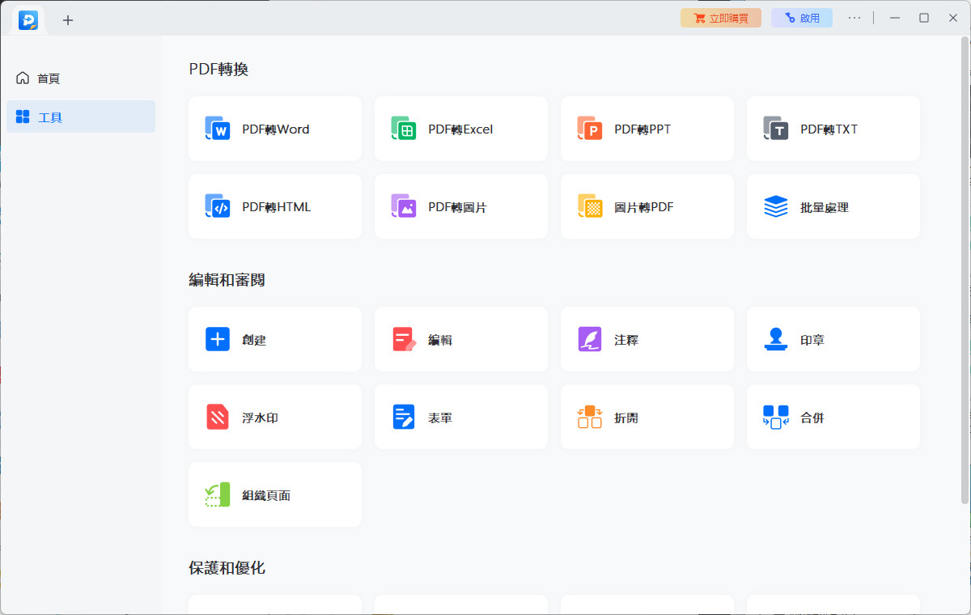This screenshot has width=971, height=615.
Task: Maximize the application window
Action: pyautogui.click(x=924, y=18)
